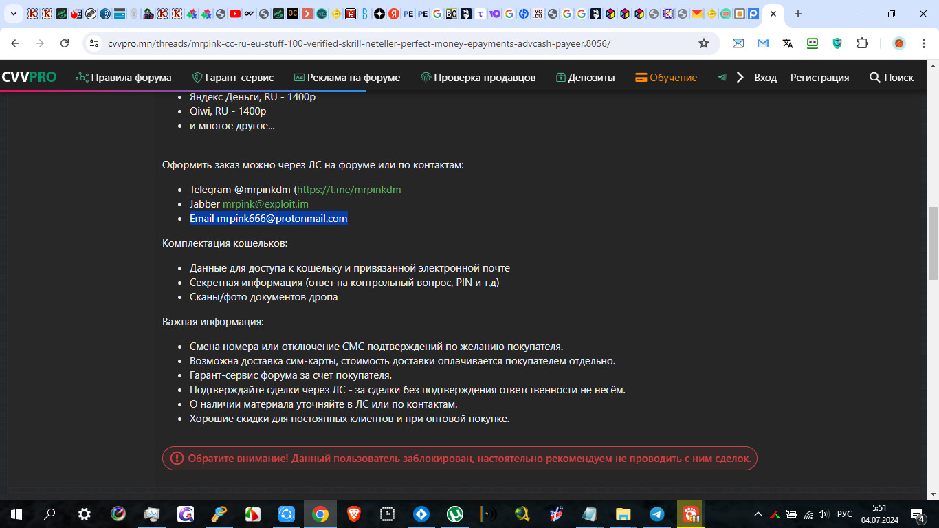Viewport: 939px width, 528px height.
Task: Open the https://t.me/mrpinkdm link
Action: (x=349, y=190)
